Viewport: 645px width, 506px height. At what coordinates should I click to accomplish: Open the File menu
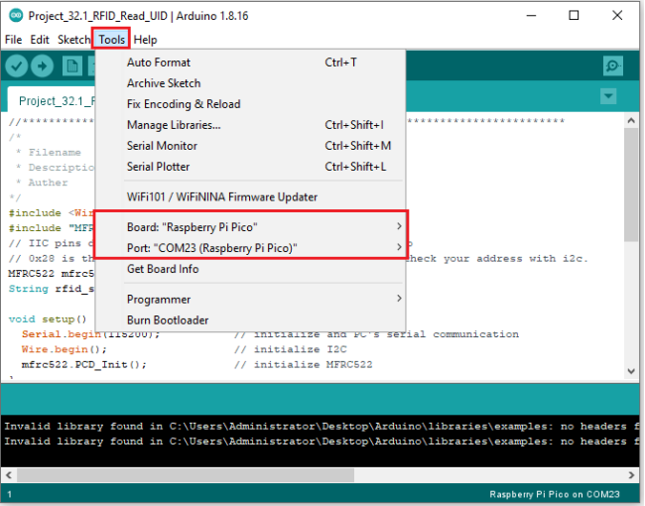point(13,40)
